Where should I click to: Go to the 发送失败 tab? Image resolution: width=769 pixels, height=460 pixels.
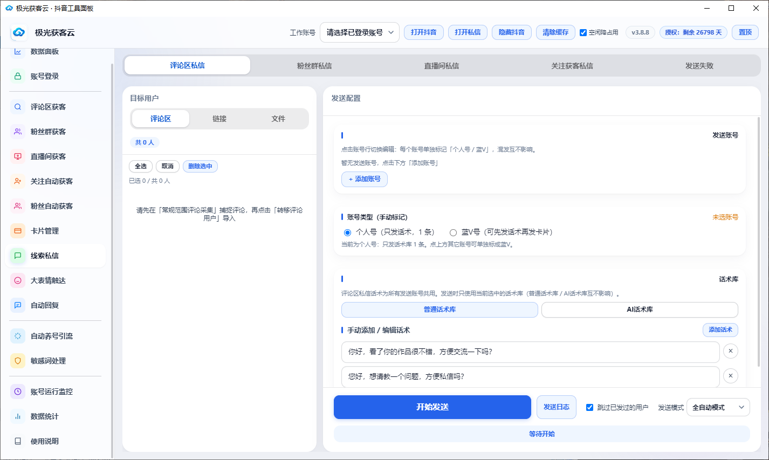[699, 66]
